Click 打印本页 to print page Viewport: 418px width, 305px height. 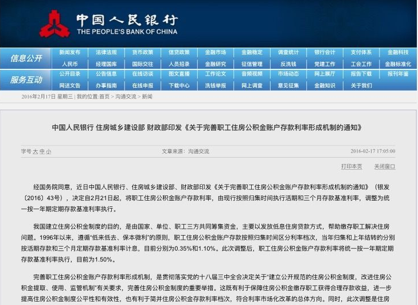[351, 166]
